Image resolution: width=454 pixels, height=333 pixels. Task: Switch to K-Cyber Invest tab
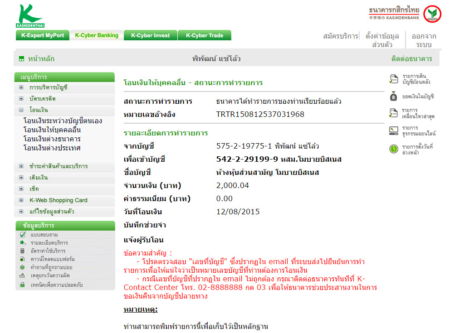click(x=150, y=35)
